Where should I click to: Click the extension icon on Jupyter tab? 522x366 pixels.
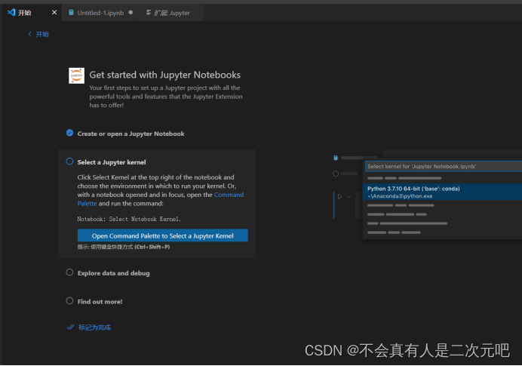(149, 12)
